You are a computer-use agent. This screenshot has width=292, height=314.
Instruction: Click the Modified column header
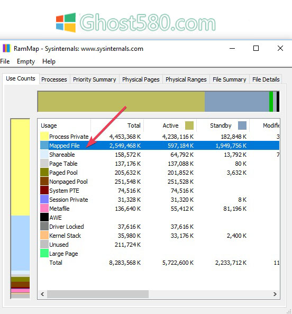click(x=264, y=125)
